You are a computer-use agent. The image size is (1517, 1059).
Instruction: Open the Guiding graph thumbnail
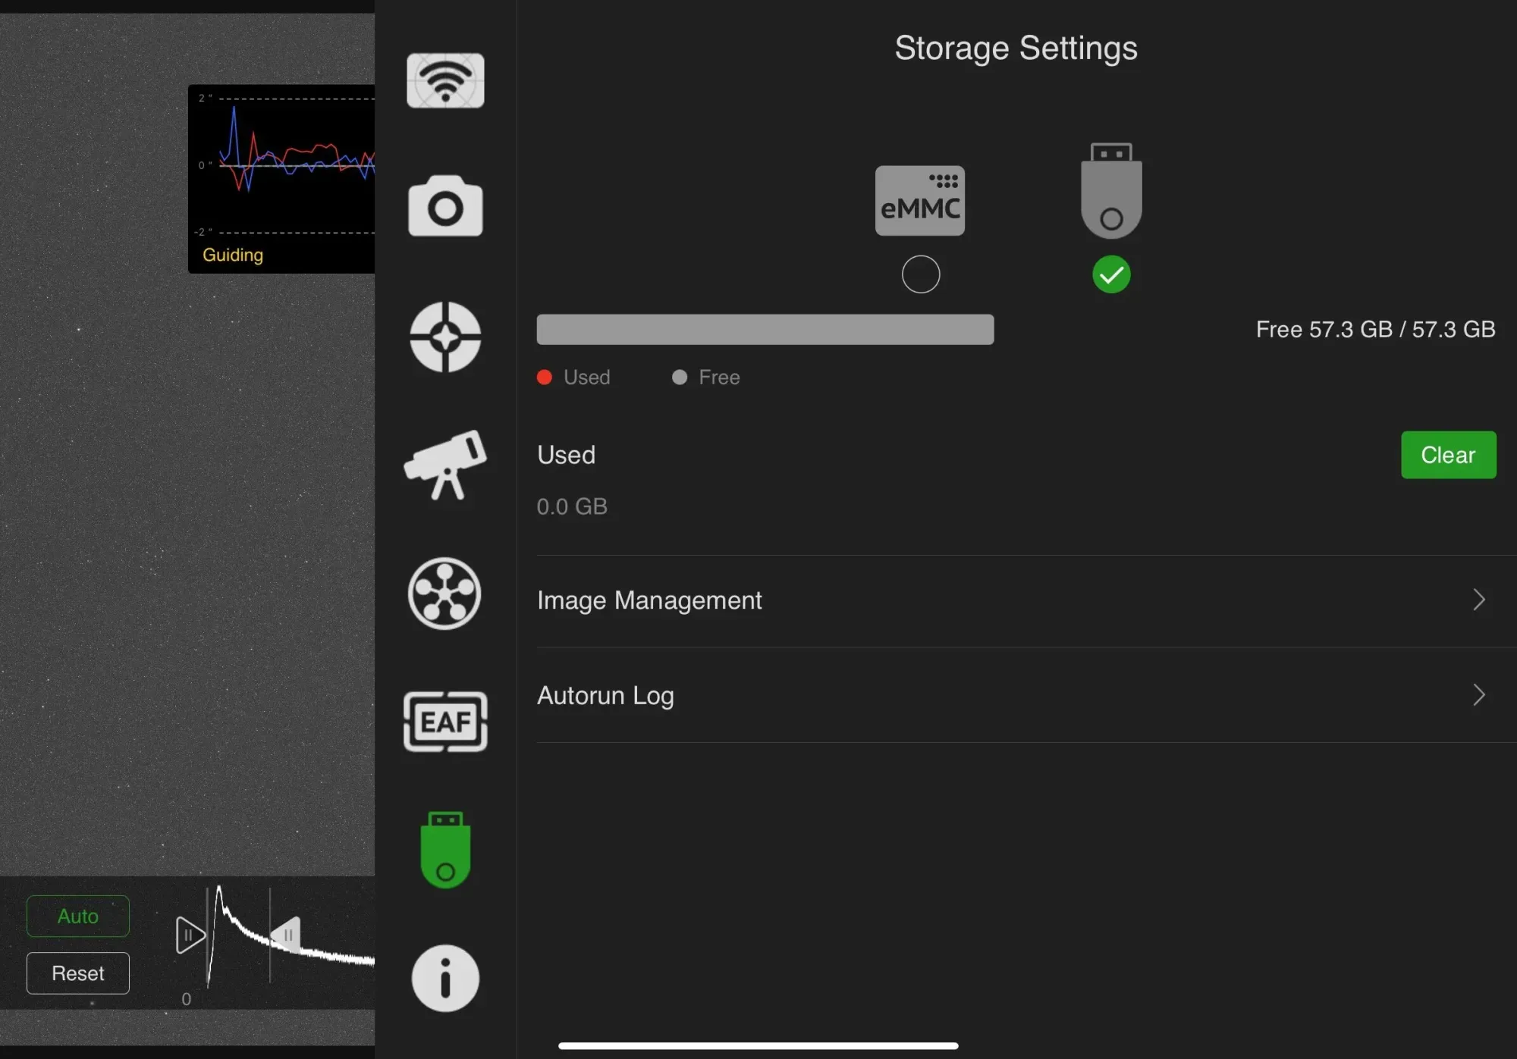[281, 179]
